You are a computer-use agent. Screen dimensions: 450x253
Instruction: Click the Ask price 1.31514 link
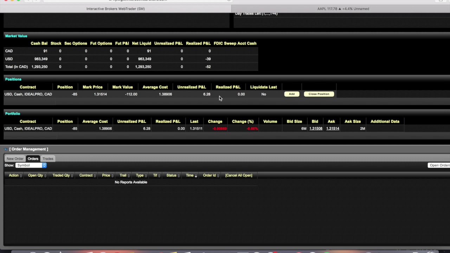click(x=333, y=129)
